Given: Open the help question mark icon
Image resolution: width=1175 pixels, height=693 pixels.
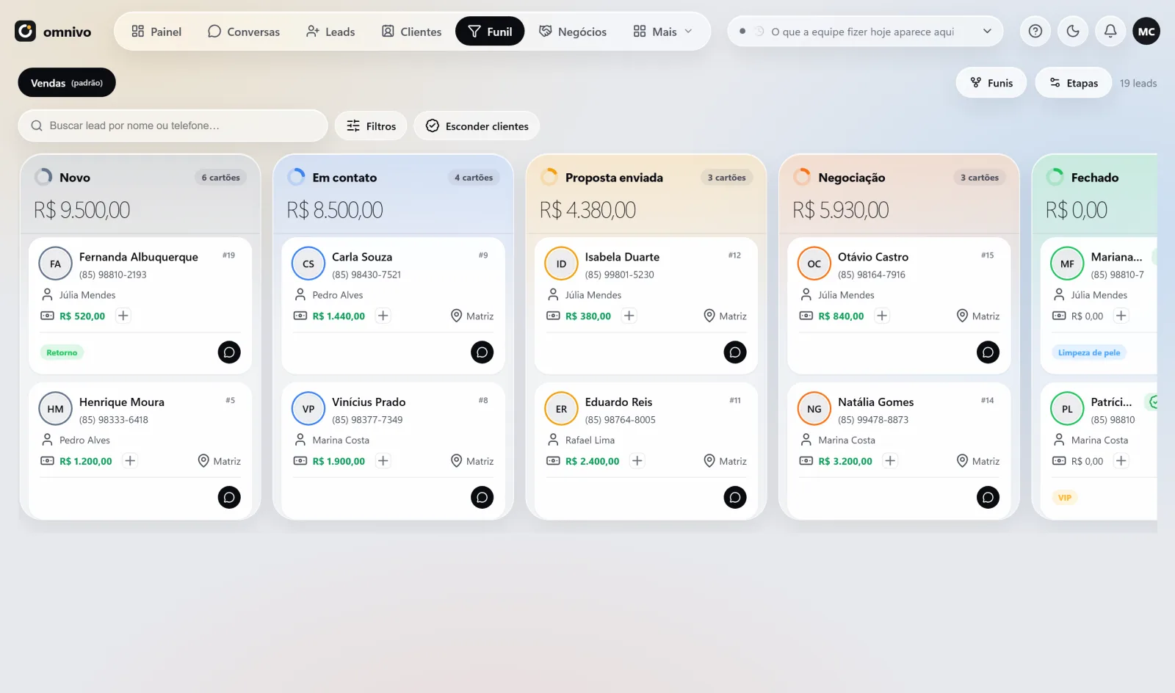Looking at the screenshot, I should 1035,32.
